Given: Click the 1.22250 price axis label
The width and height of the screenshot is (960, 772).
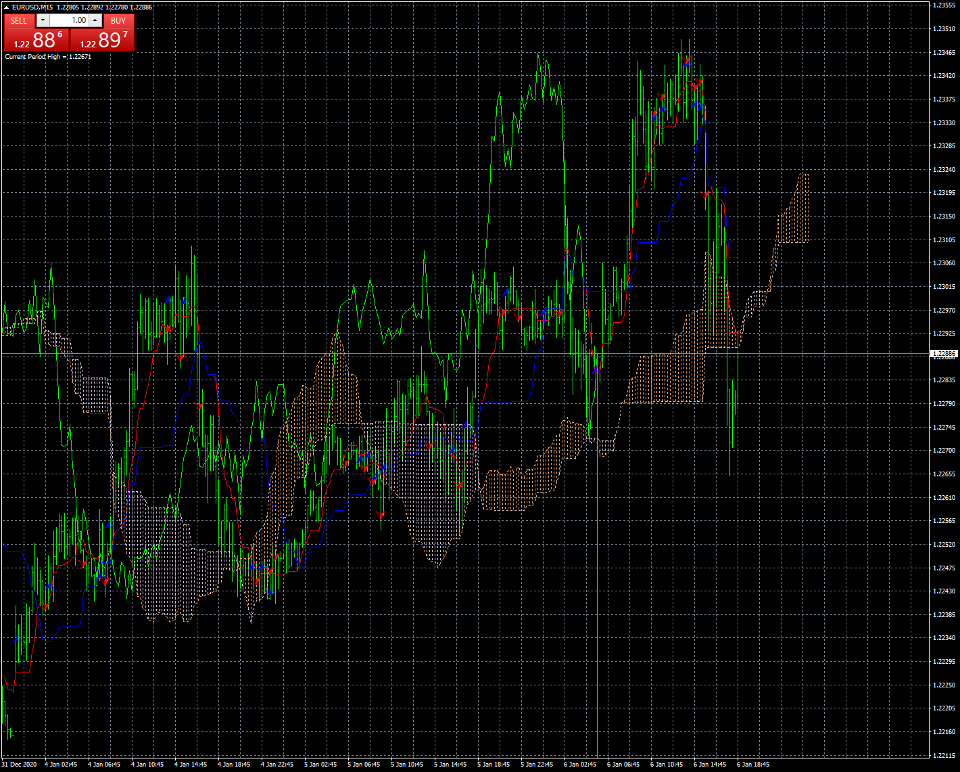Looking at the screenshot, I should click(944, 685).
